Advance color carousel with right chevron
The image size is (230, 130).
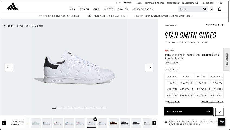(154, 123)
